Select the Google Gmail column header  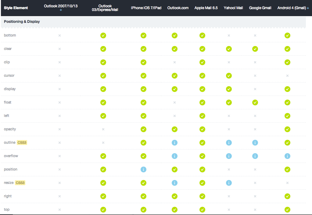pos(260,8)
